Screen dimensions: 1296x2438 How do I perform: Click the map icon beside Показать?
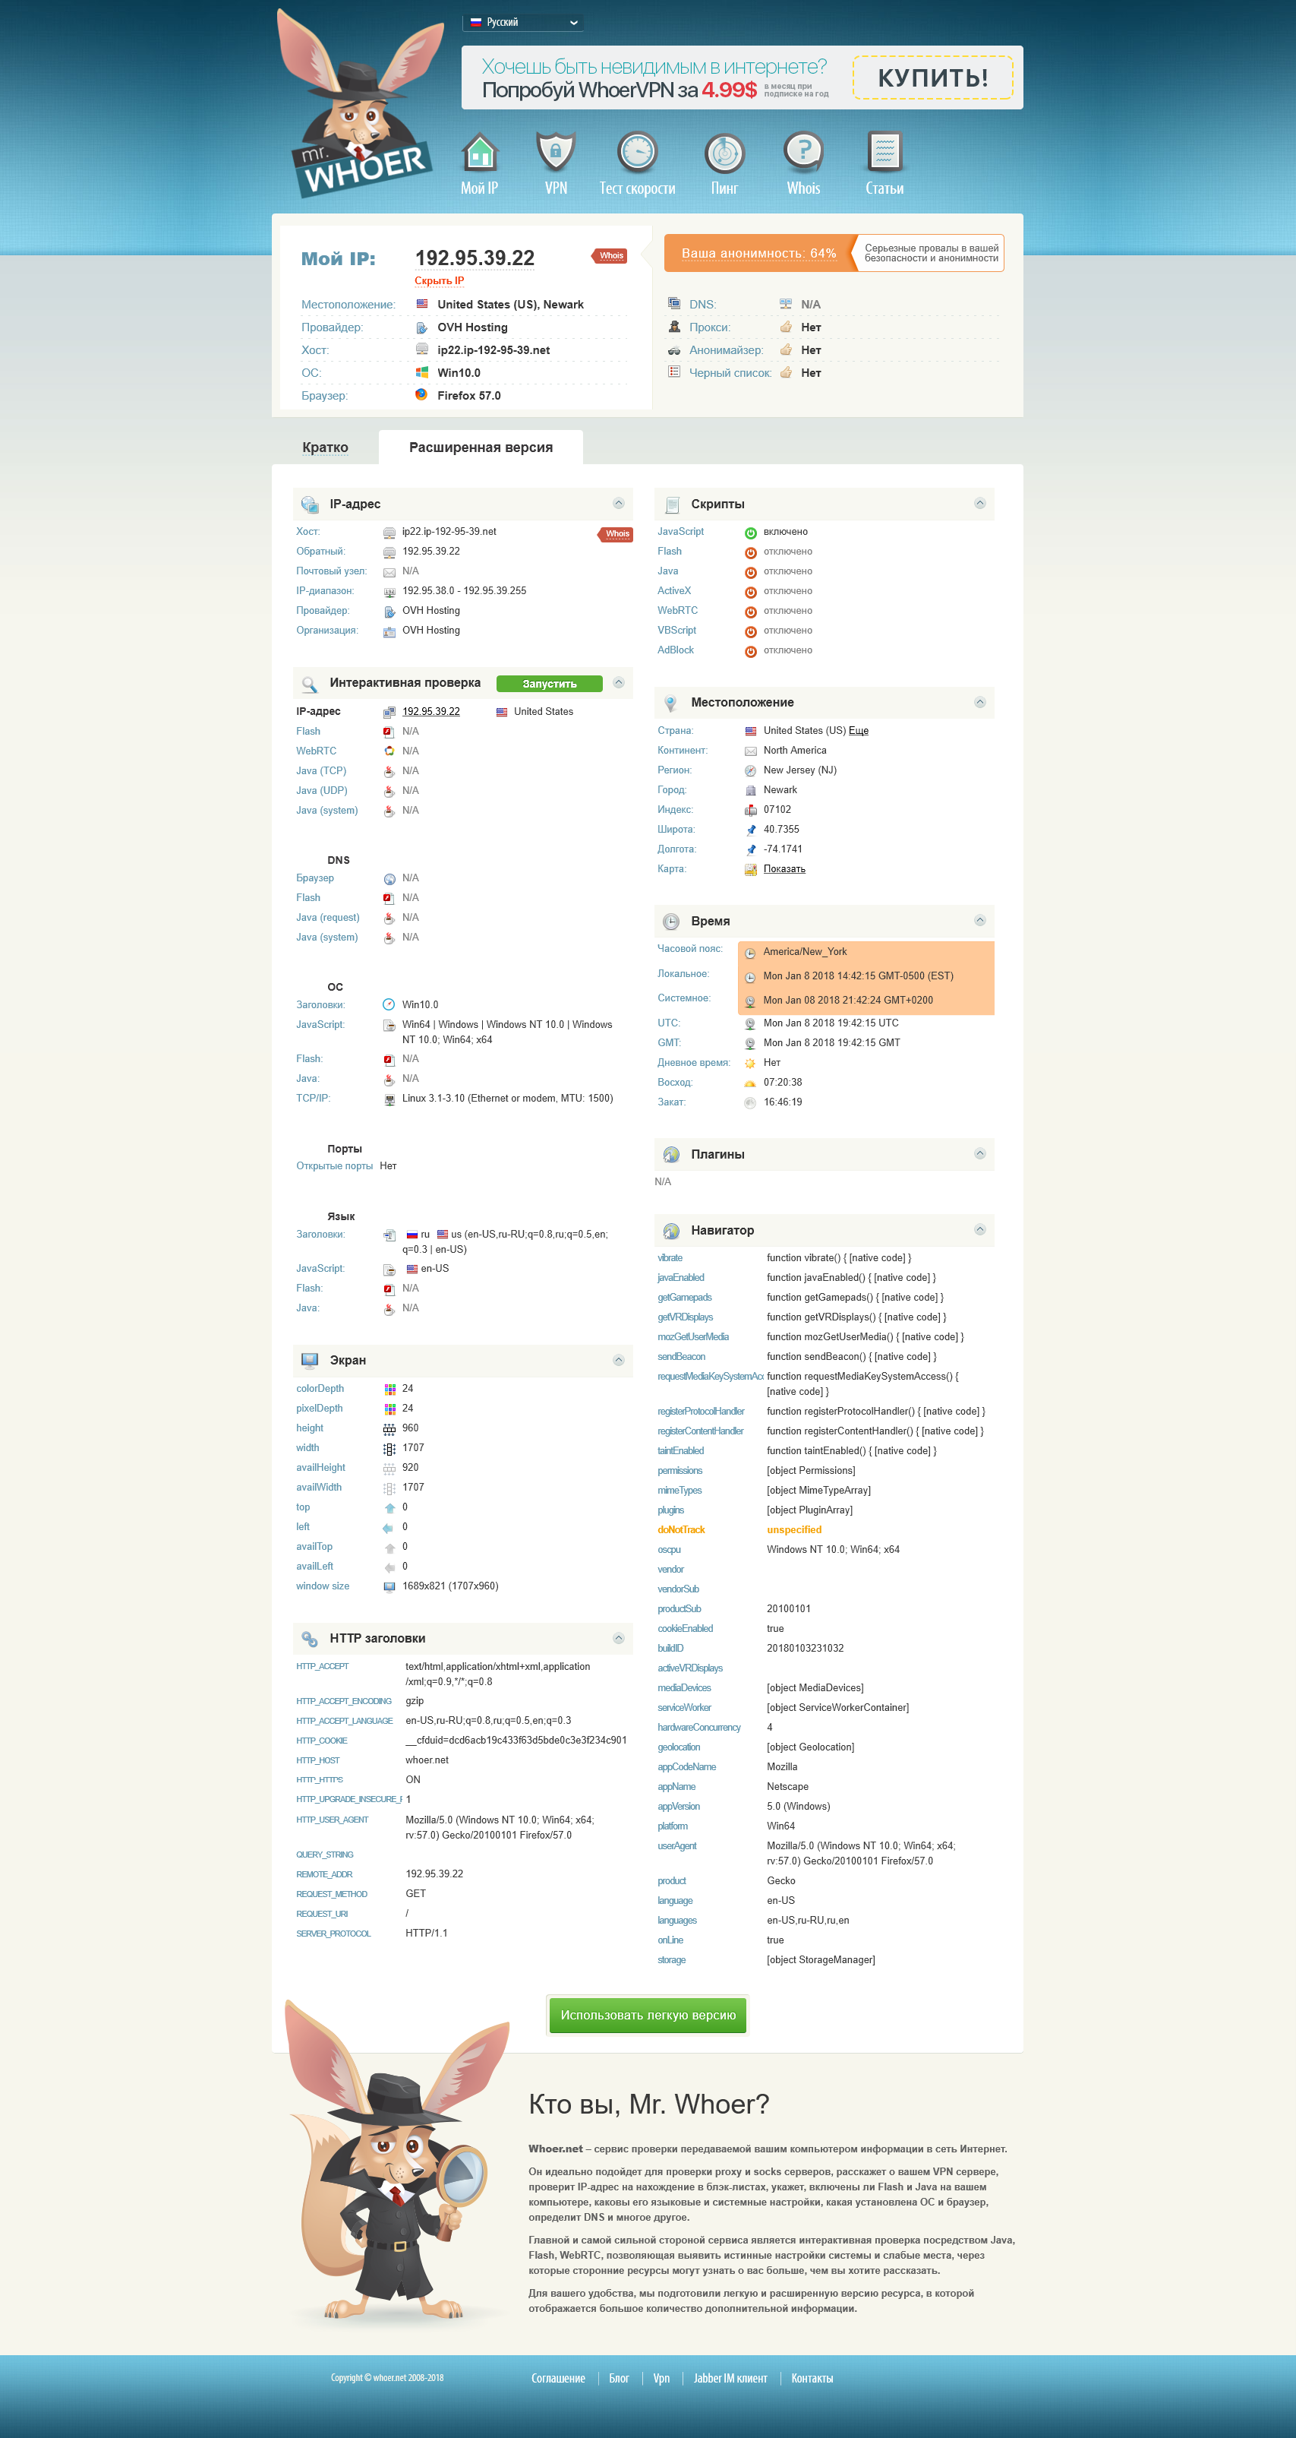[750, 869]
